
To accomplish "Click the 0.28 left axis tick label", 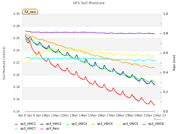I will (17, 26).
